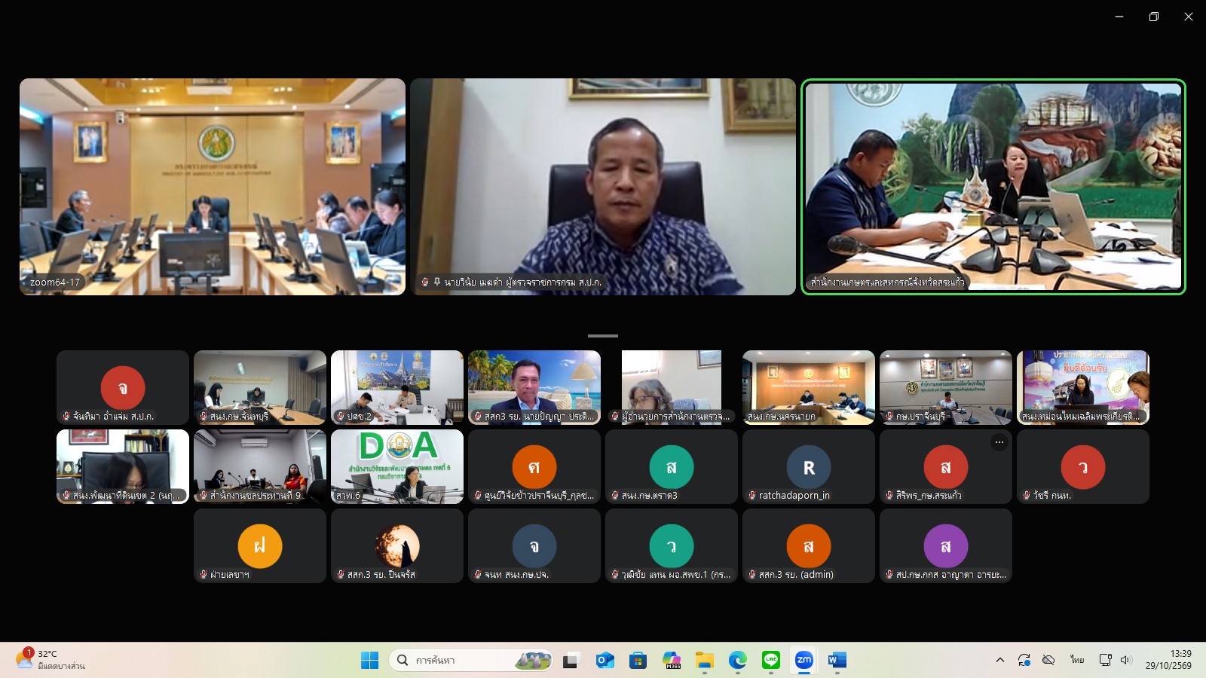Image resolution: width=1206 pixels, height=678 pixels.
Task: Click the sync icon in system tray
Action: (x=1024, y=660)
